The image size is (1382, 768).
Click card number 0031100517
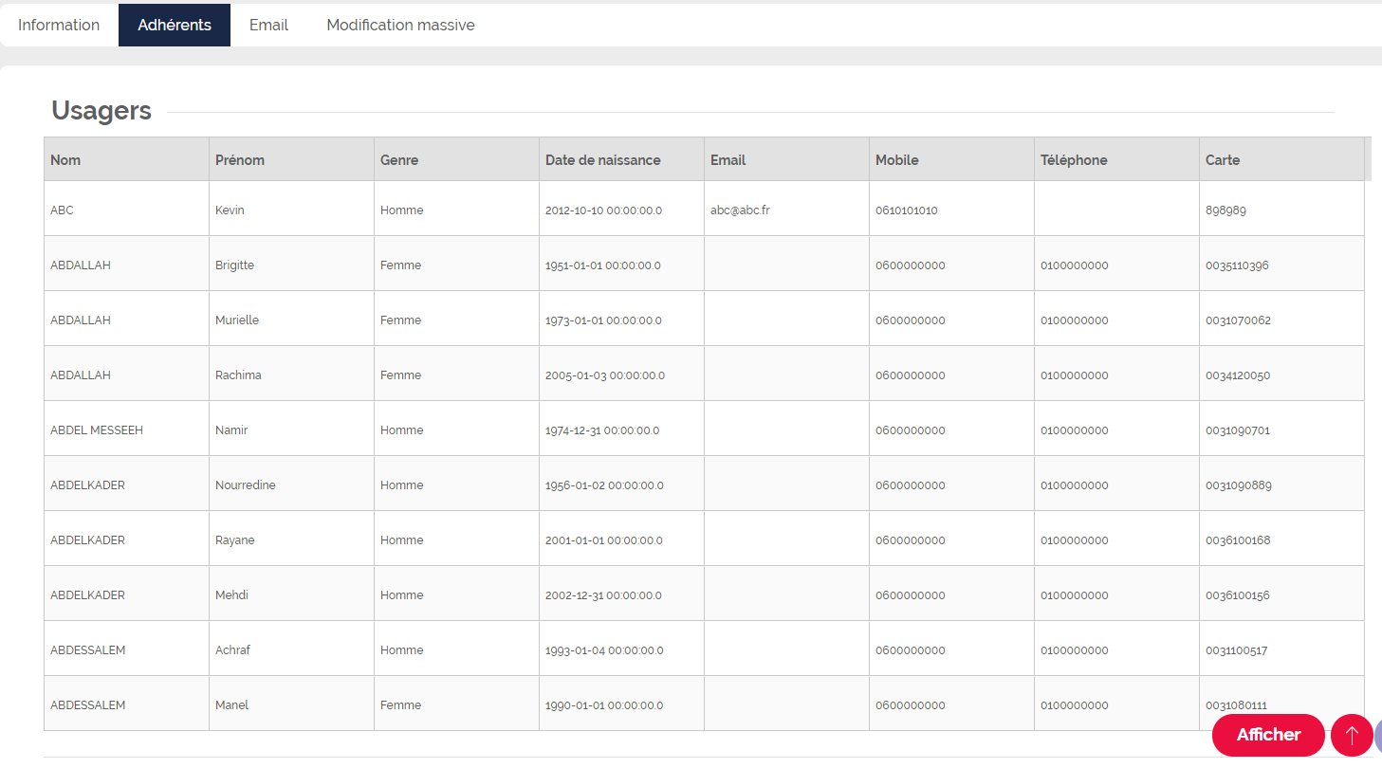pyautogui.click(x=1237, y=650)
